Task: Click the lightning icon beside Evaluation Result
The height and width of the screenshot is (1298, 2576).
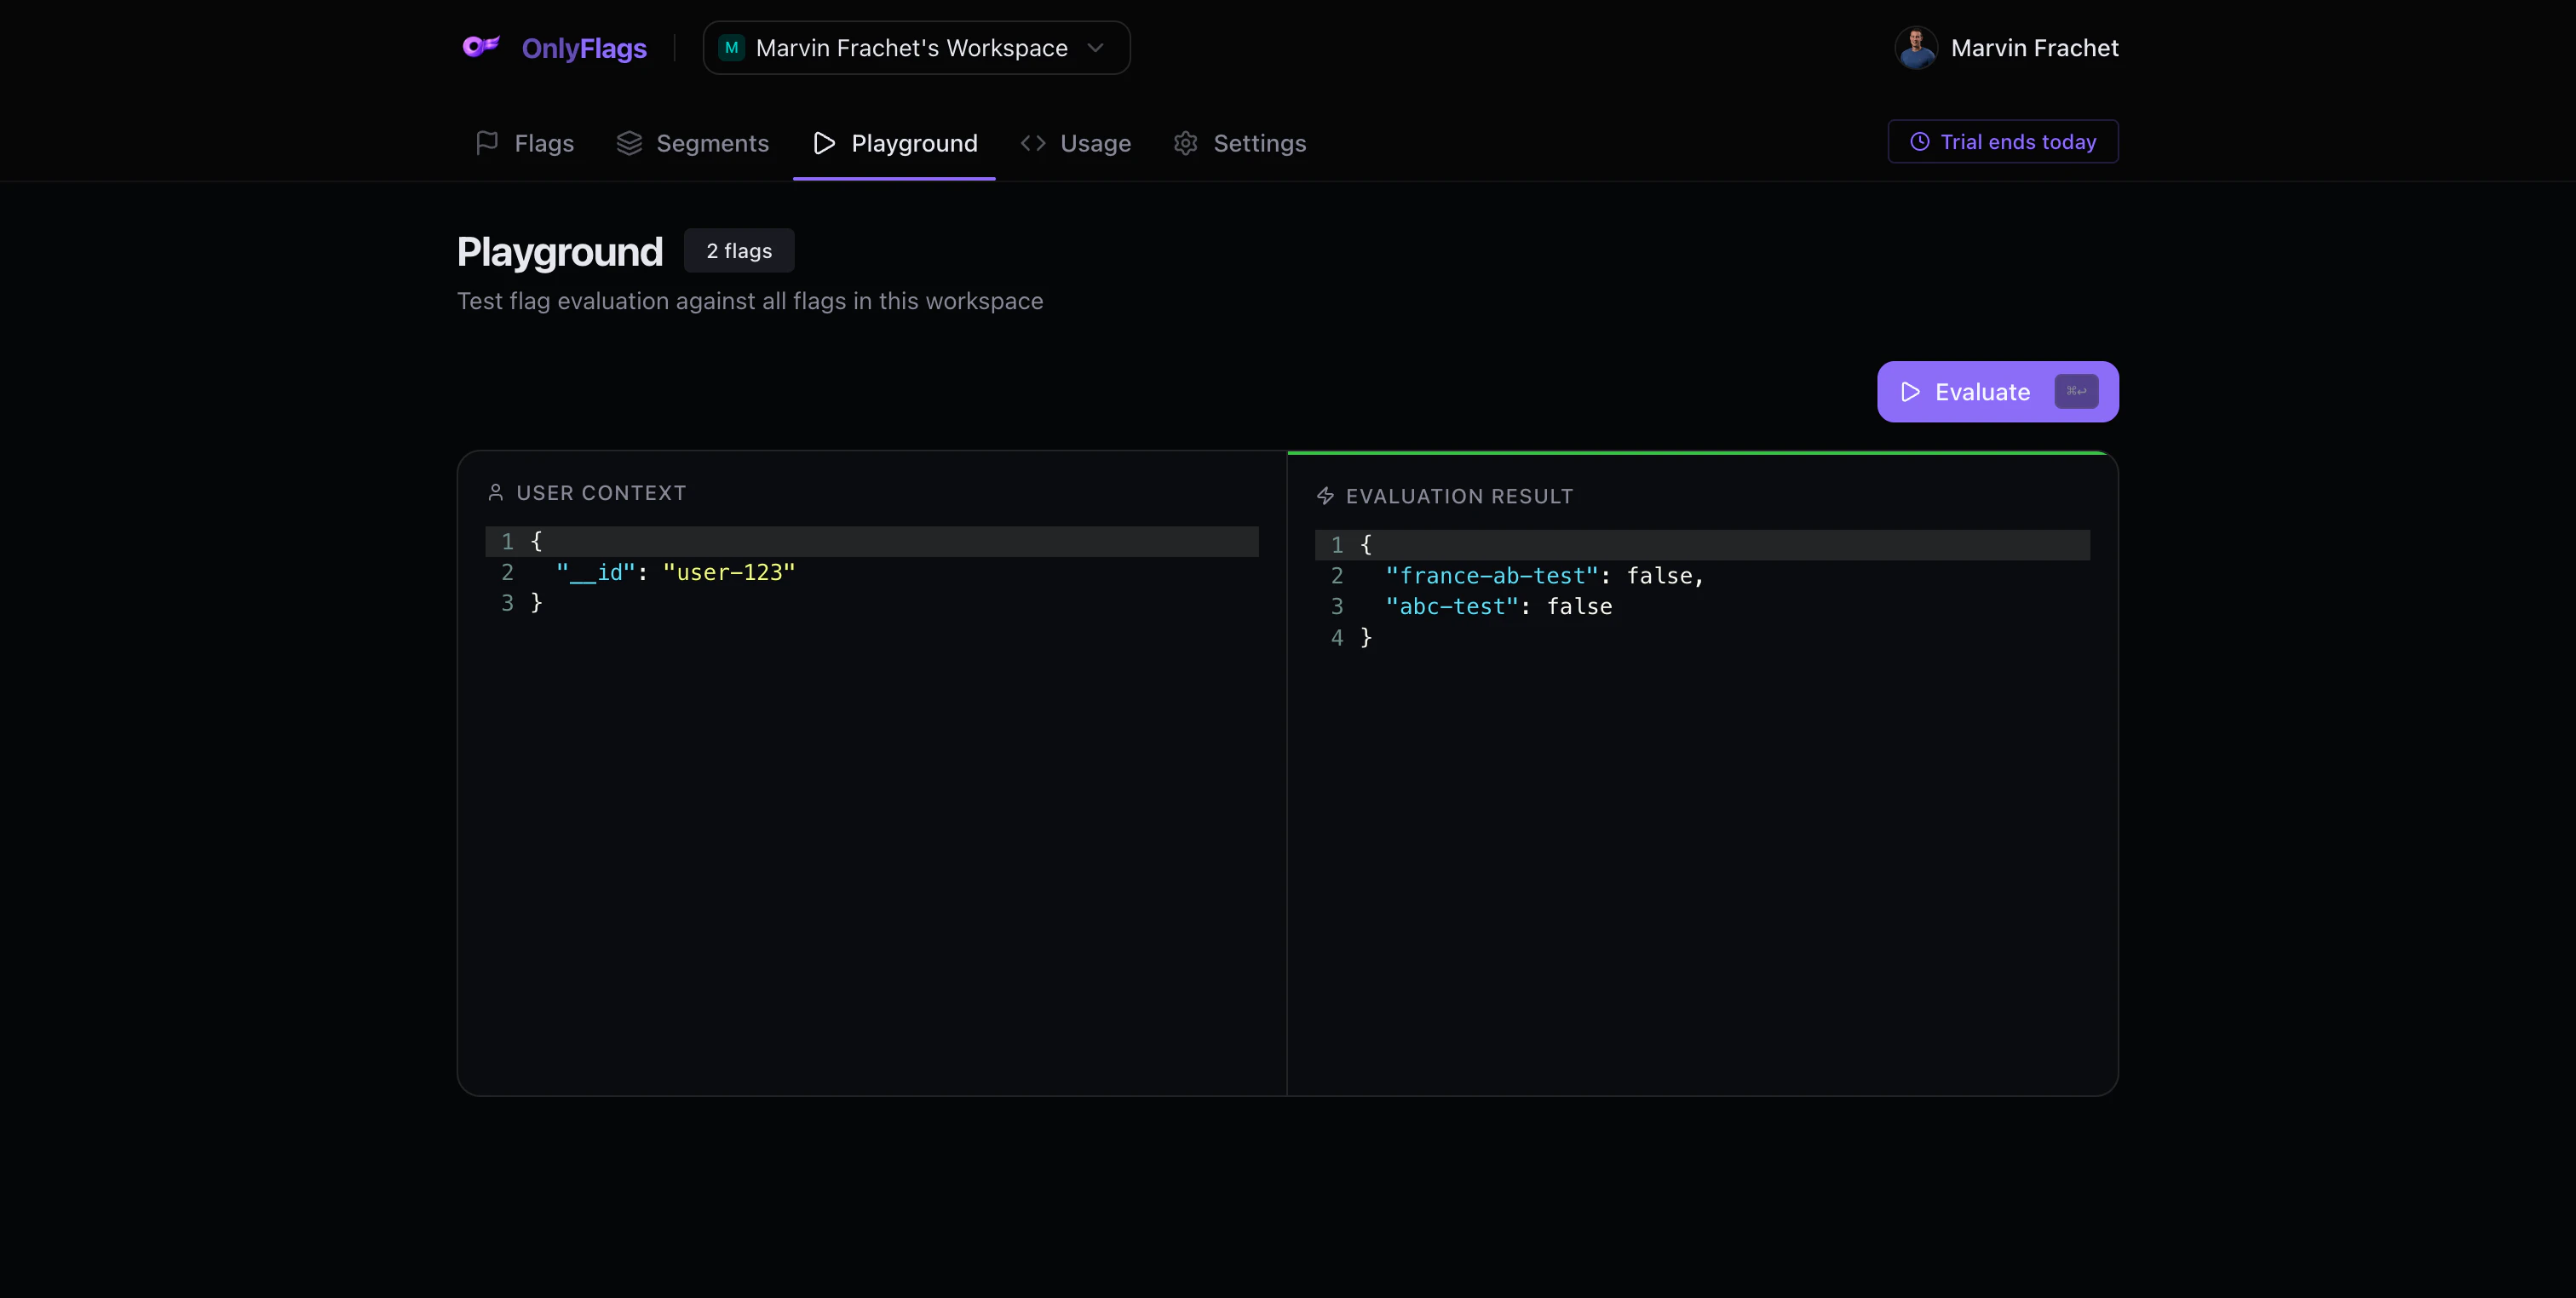Action: pyautogui.click(x=1325, y=496)
